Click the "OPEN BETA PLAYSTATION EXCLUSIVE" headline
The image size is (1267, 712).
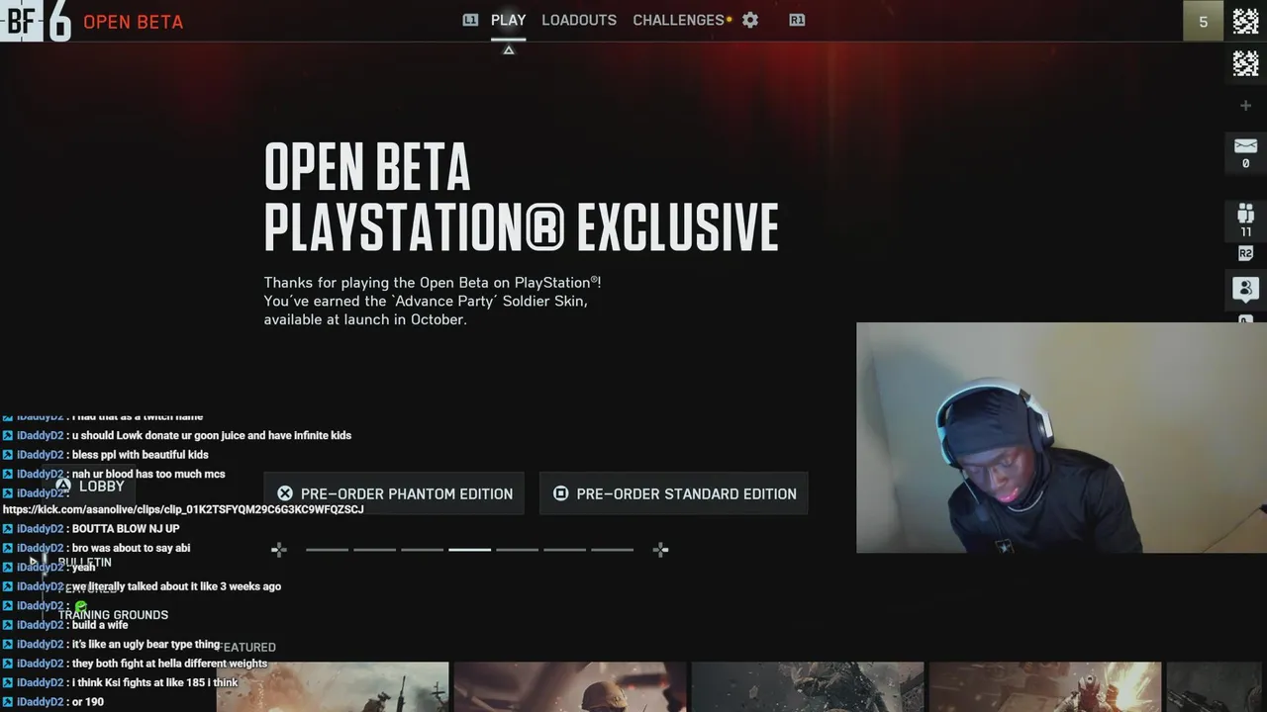pos(521,197)
